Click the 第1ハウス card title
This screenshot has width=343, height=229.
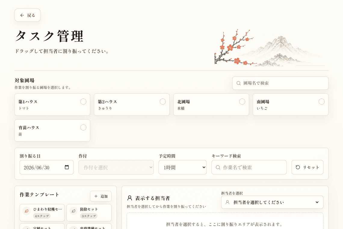click(28, 102)
